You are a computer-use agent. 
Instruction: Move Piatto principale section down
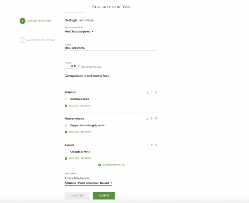(x=147, y=119)
